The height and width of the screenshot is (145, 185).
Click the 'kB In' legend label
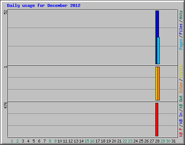181,118
